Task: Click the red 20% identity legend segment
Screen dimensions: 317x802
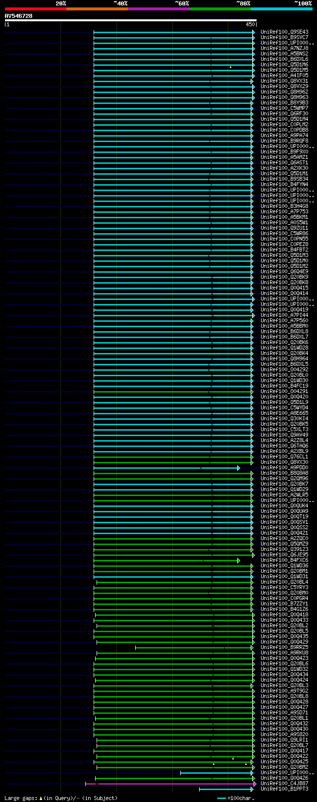Action: pos(35,8)
